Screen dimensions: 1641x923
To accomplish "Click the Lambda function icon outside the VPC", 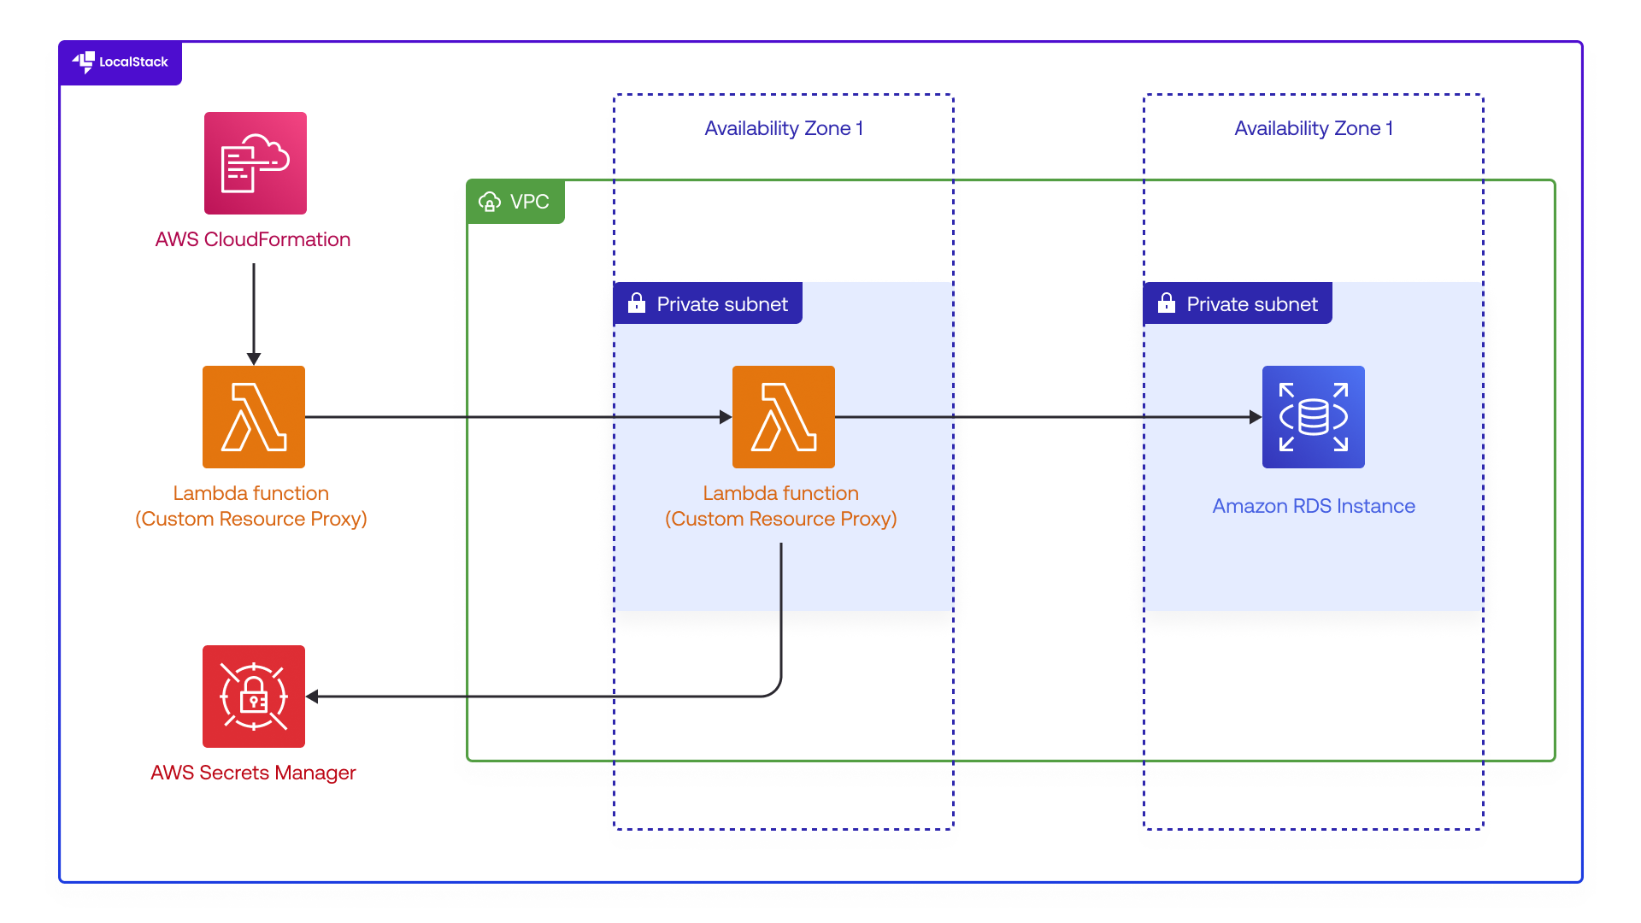I will point(253,417).
